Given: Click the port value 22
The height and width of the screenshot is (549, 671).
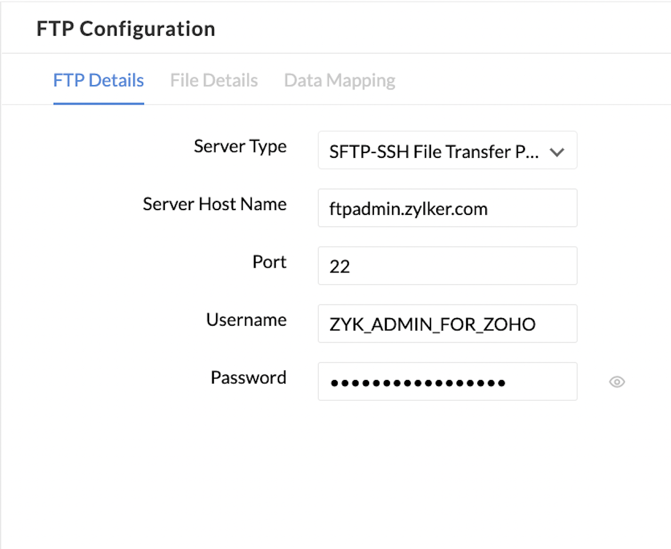Looking at the screenshot, I should [340, 267].
